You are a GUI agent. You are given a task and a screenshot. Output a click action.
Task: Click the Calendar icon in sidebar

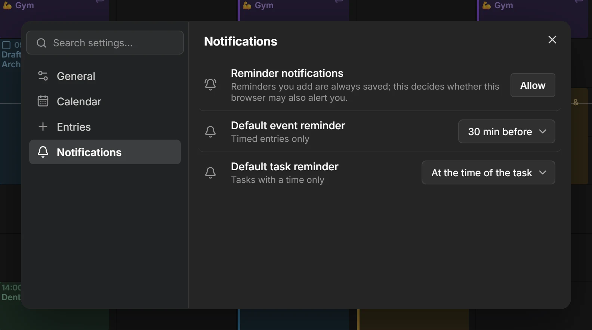[x=43, y=101]
